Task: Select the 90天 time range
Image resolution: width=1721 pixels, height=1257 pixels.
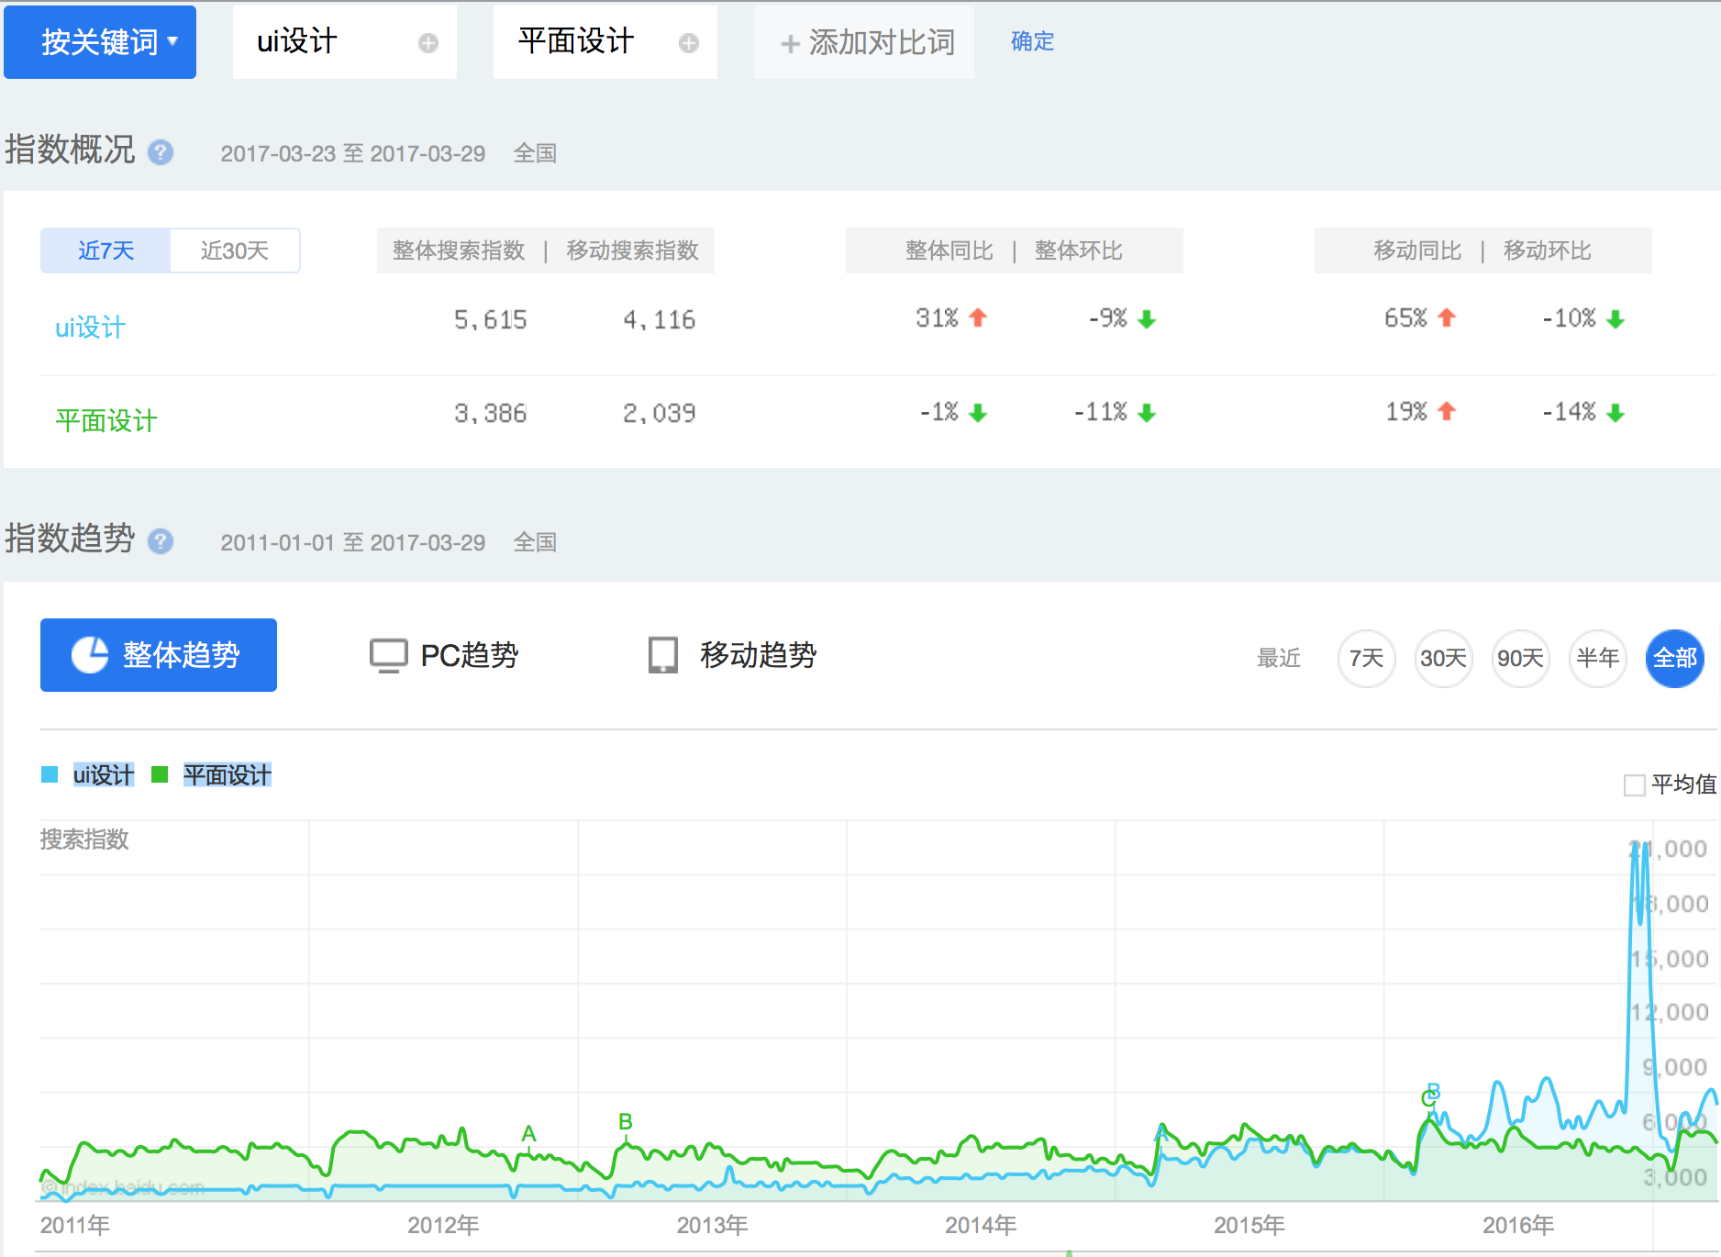Action: pyautogui.click(x=1520, y=658)
